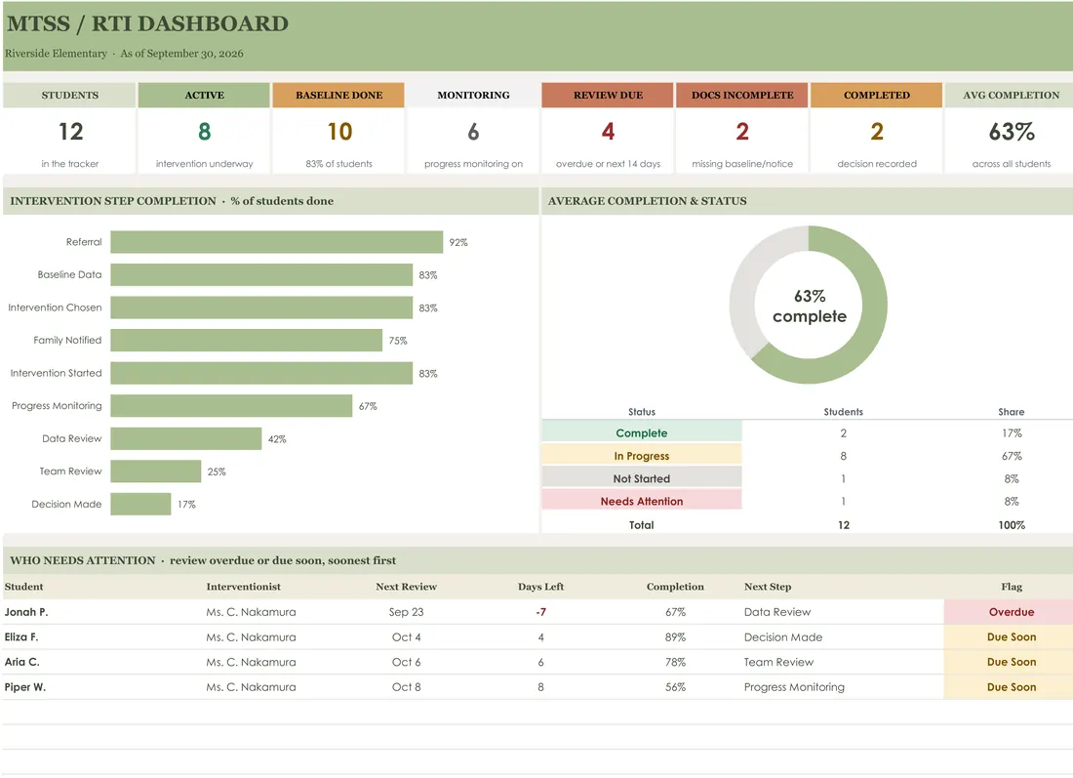
Task: Select the Baseline Data chart label
Action: (x=69, y=274)
